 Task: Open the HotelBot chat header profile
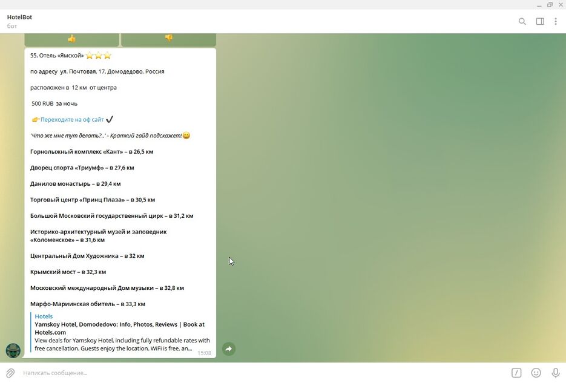19,21
